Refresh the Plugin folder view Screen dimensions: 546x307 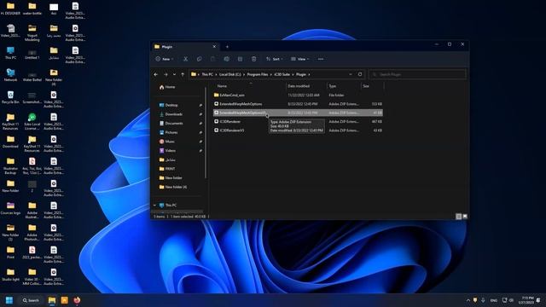[x=360, y=74]
